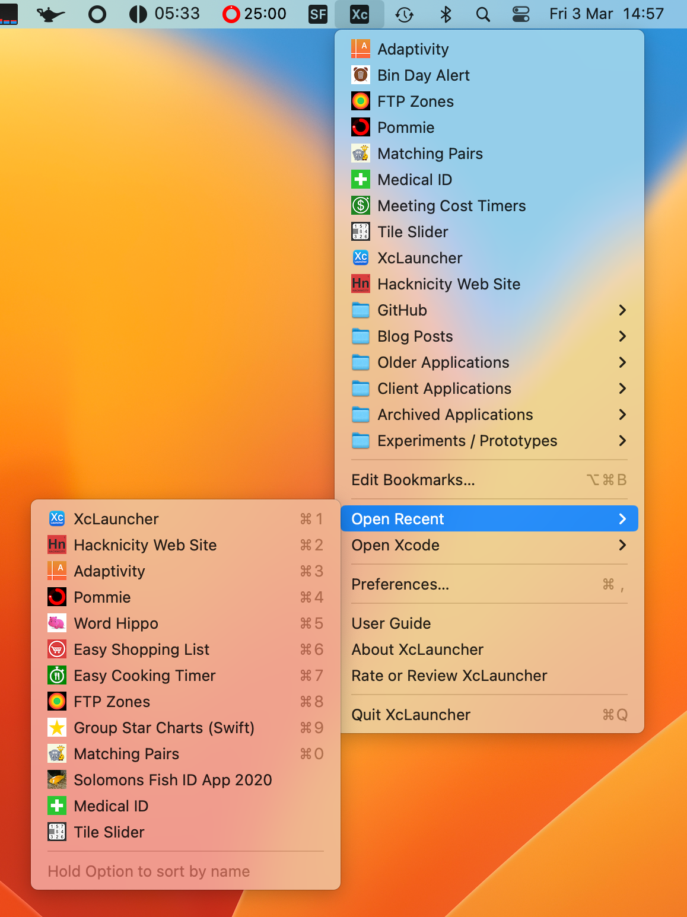Screen dimensions: 687x917
Task: Open the User Guide
Action: point(391,623)
